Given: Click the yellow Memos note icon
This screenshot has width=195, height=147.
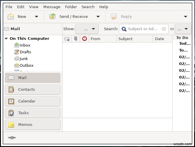Looking at the screenshot, I should pyautogui.click(x=11, y=125).
